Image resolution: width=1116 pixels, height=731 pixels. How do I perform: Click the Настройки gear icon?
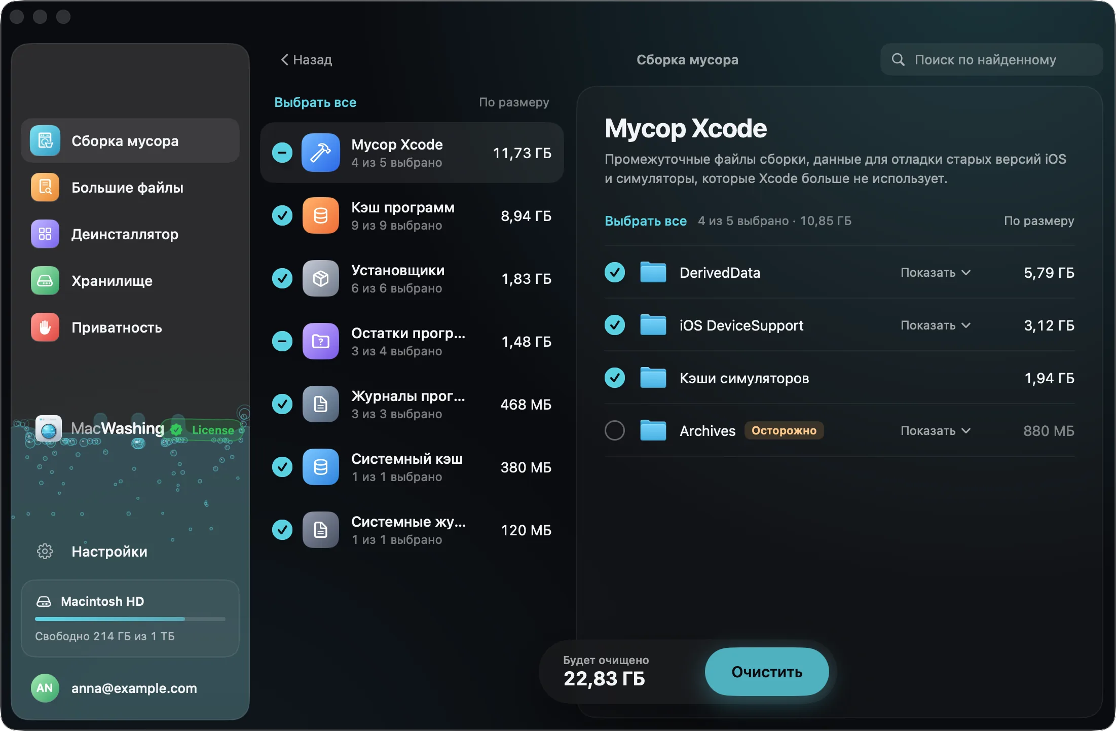(x=45, y=551)
